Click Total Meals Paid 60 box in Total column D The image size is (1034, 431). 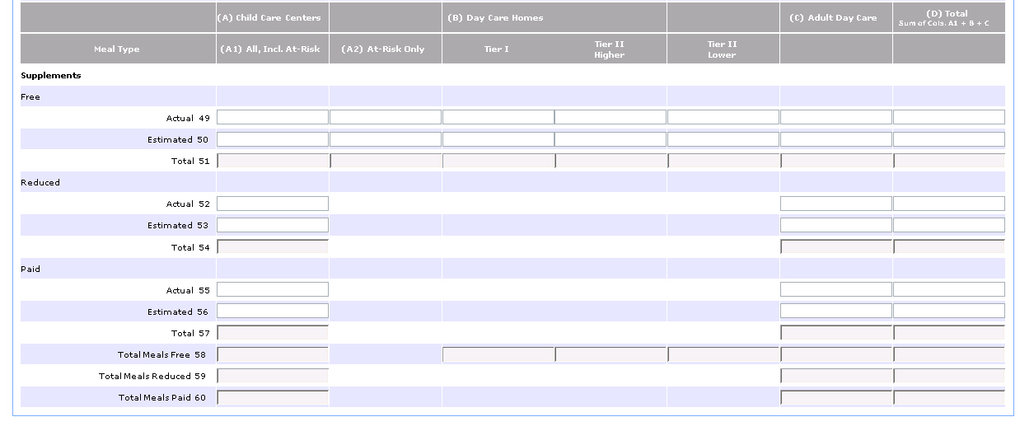(949, 398)
